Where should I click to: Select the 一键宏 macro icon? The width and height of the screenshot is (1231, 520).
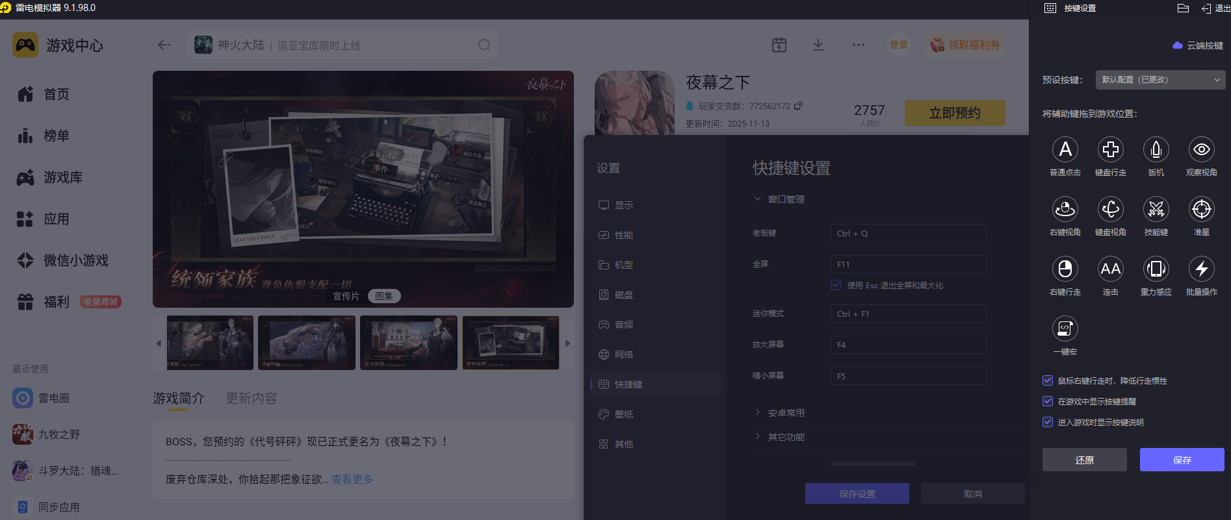1065,329
